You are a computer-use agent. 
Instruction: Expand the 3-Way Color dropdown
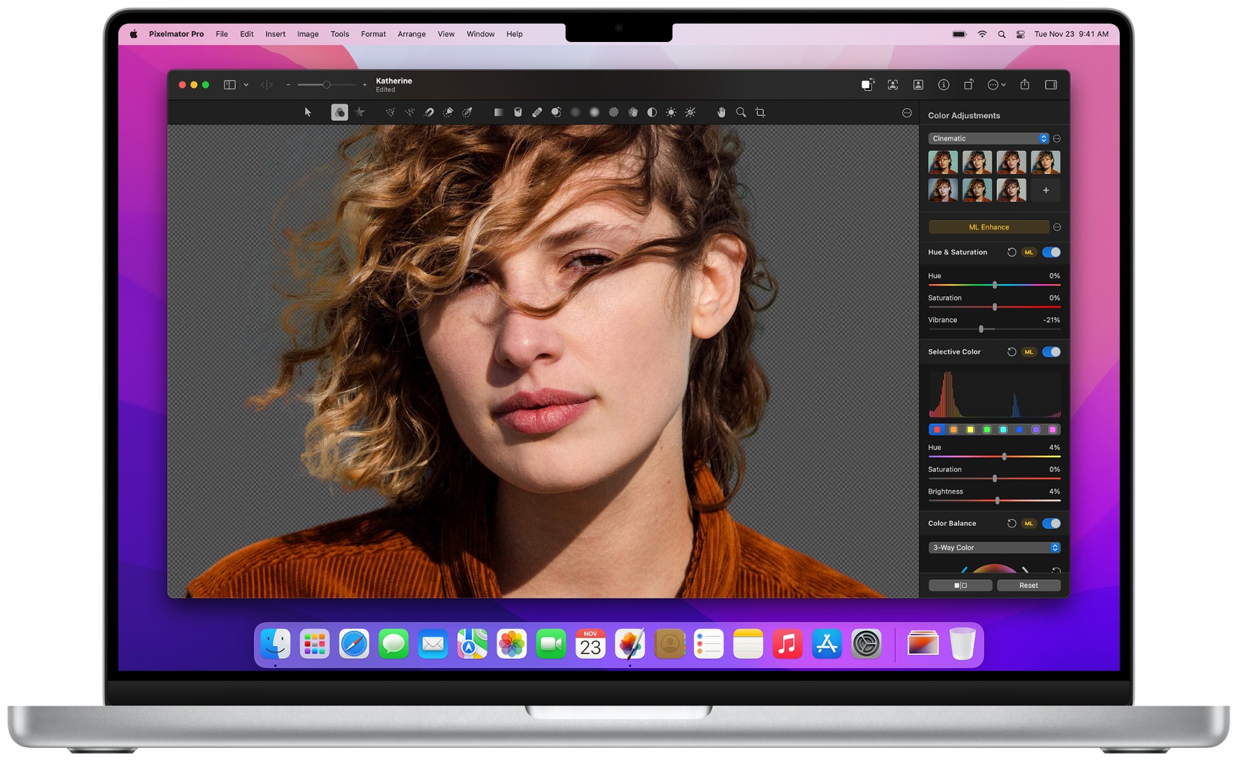[x=993, y=547]
